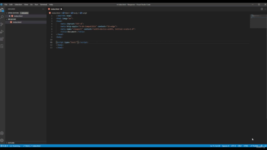Click the icon below Extensions in activity bar
This screenshot has width=267, height=150.
[2, 46]
